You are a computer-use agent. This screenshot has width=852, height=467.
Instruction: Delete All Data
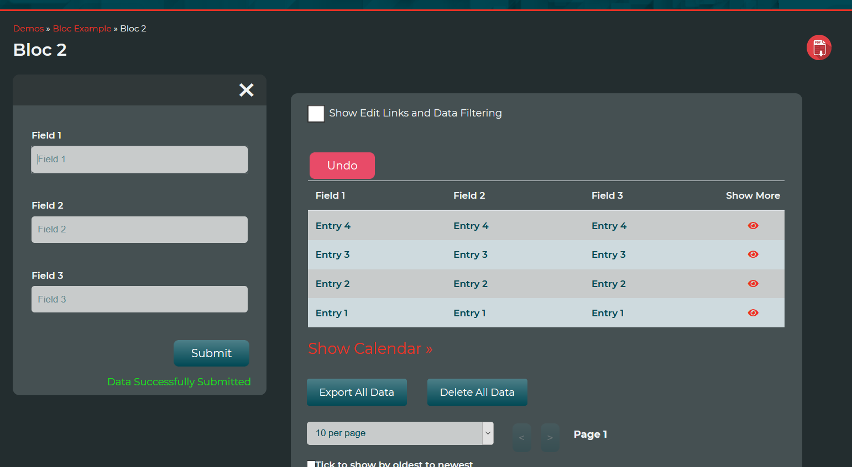pyautogui.click(x=477, y=392)
